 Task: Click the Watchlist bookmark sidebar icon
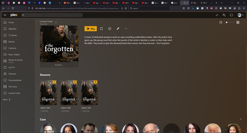pos(5,29)
